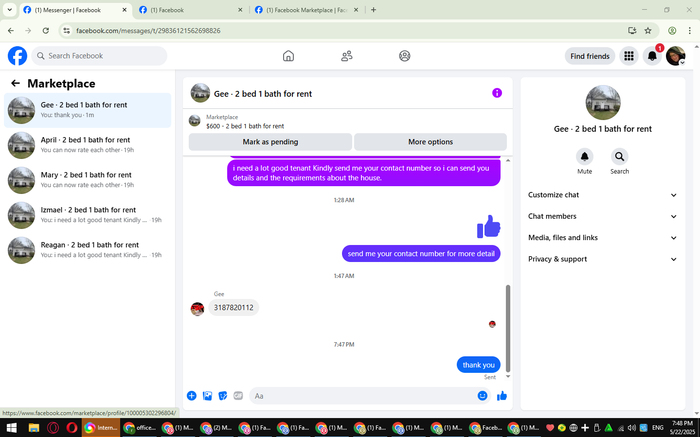Open the taskbar clock showing 7:48 PM

[x=682, y=428]
